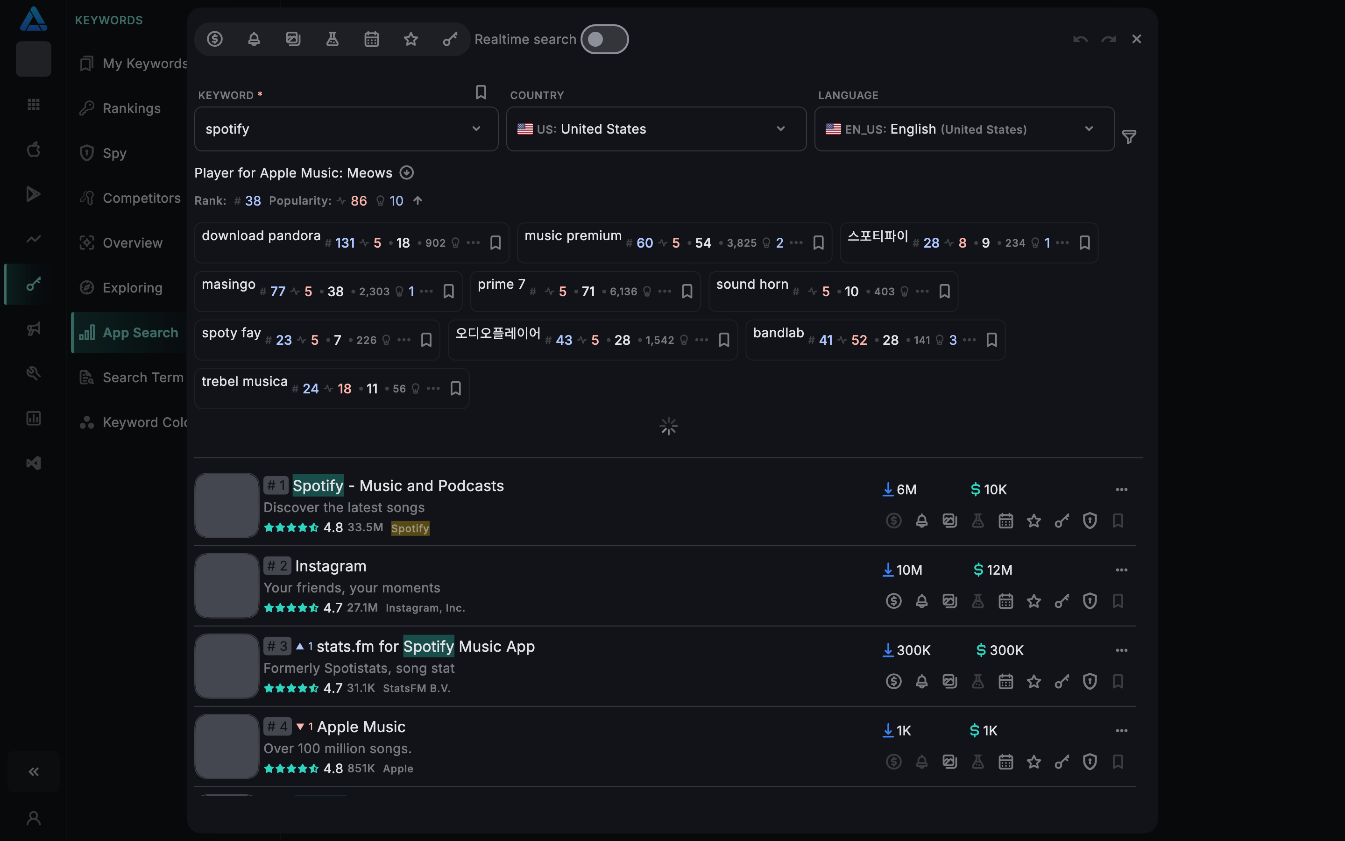Click the Apple icon in left rail
Screen dimensions: 1345x841
coord(33,149)
